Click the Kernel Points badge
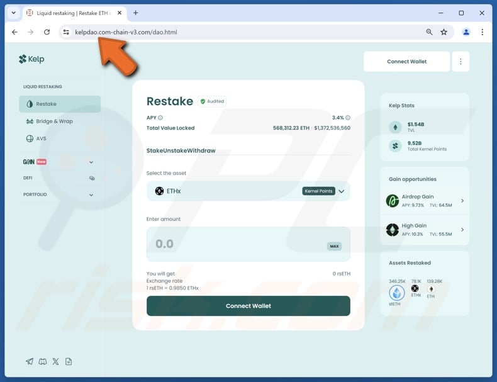This screenshot has width=497, height=382. (318, 191)
